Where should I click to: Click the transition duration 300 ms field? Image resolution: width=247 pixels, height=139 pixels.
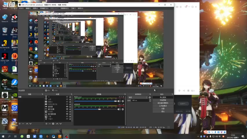[x=140, y=100]
